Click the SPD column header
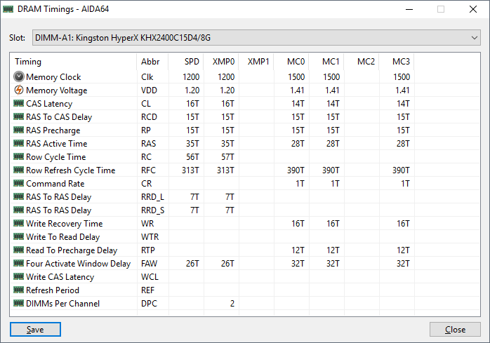 point(191,62)
